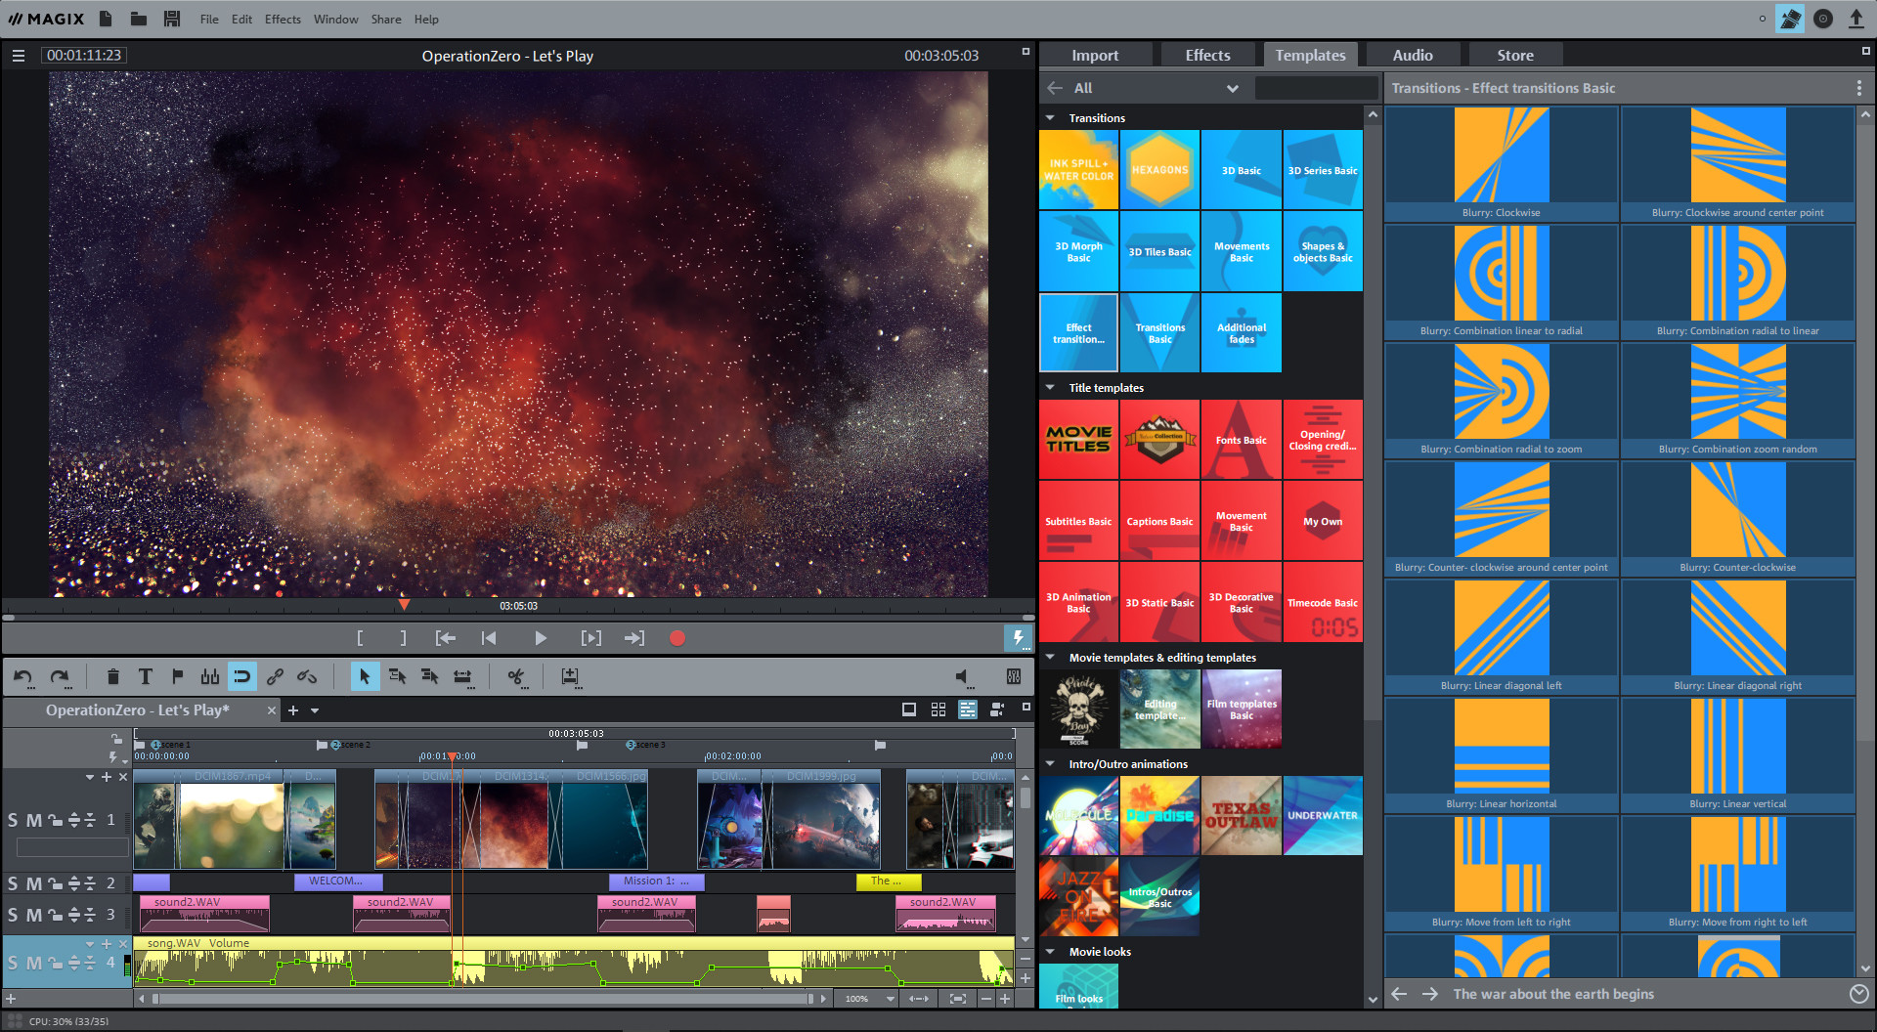Switch to the Effects tab
1877x1032 pixels.
tap(1206, 55)
